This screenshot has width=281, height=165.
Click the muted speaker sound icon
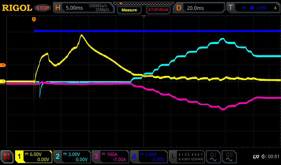click(263, 157)
